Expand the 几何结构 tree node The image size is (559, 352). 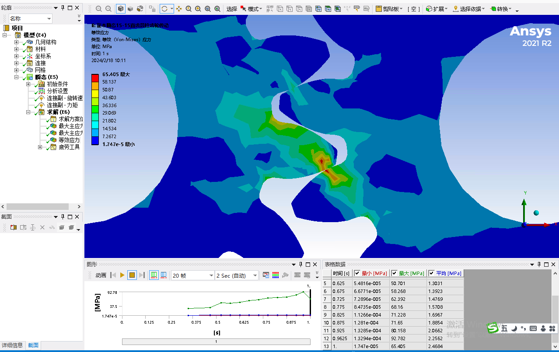pos(17,42)
